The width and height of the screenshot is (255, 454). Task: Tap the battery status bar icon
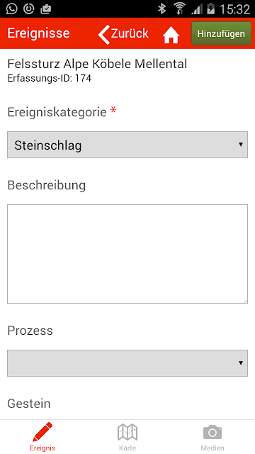pyautogui.click(x=211, y=9)
